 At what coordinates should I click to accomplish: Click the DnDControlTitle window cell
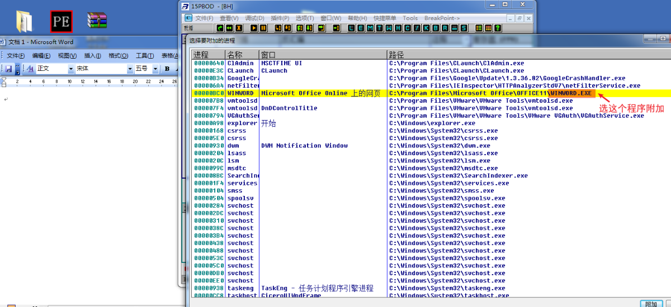pyautogui.click(x=289, y=108)
